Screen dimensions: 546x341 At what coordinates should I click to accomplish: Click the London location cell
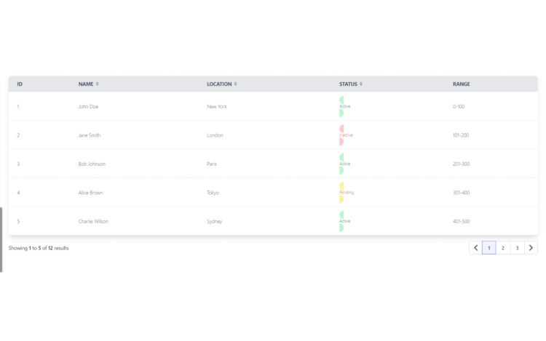[215, 135]
